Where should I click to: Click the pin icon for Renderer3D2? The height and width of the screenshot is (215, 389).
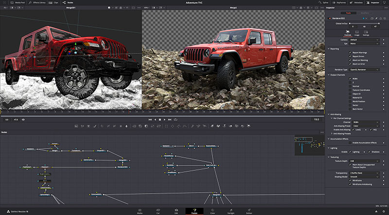[376, 18]
